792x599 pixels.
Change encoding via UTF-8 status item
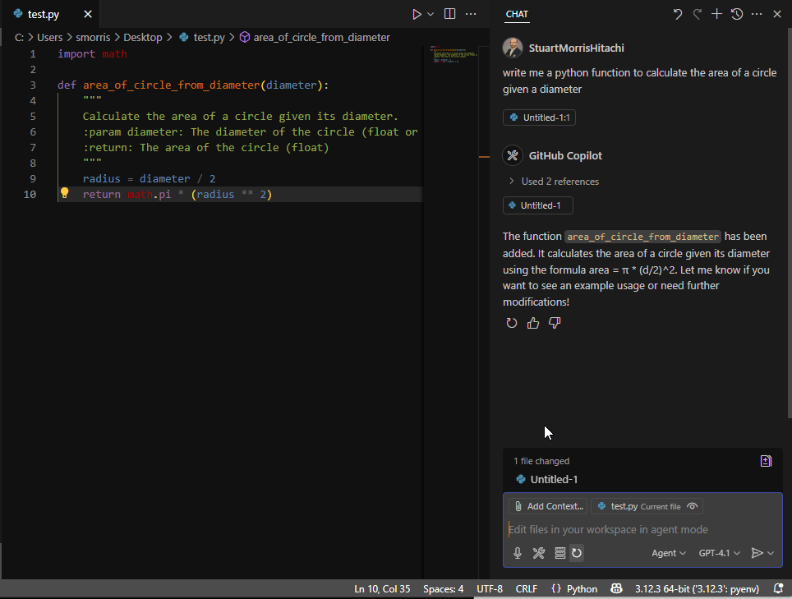(490, 589)
